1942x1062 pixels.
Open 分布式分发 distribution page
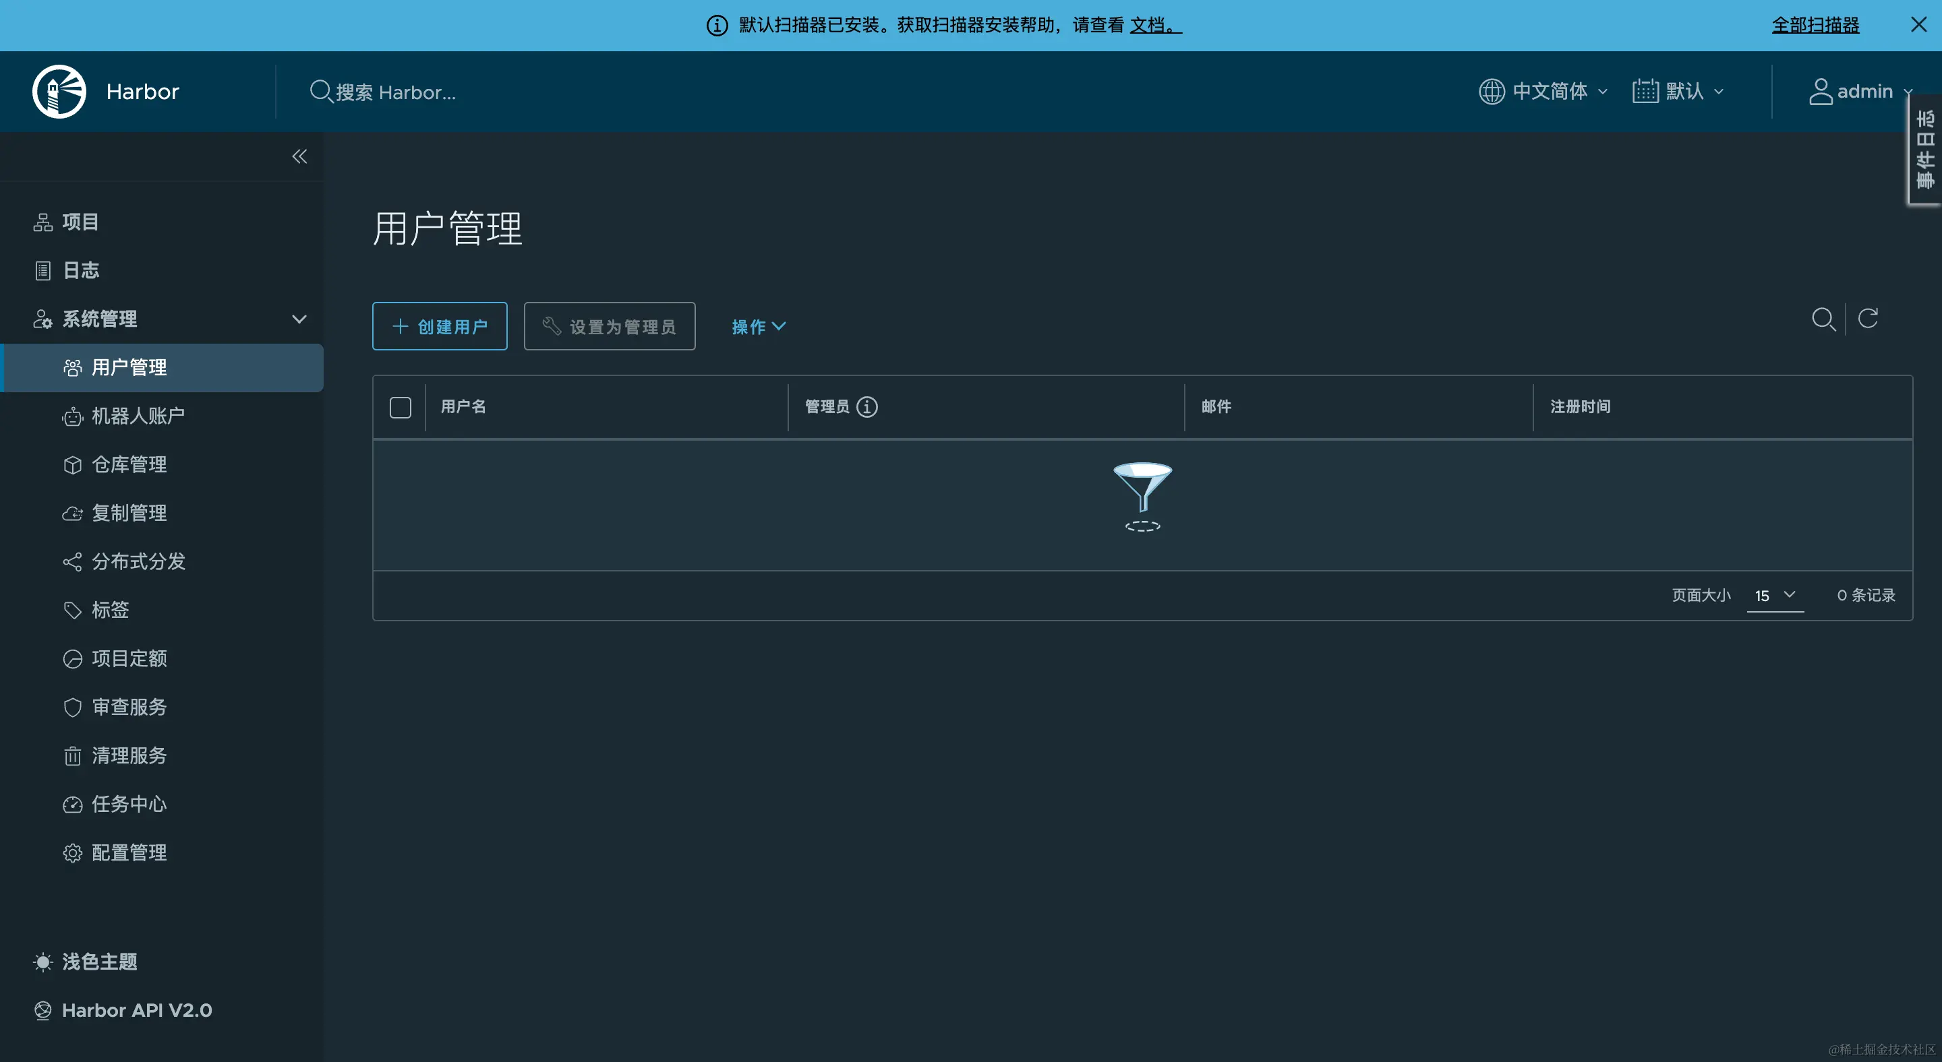pos(139,561)
